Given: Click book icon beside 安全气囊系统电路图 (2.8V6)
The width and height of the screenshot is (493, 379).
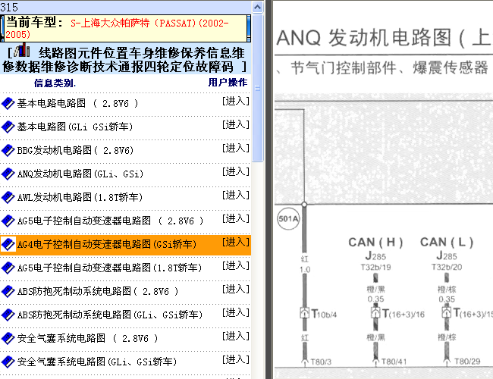Looking at the screenshot, I should (x=8, y=339).
